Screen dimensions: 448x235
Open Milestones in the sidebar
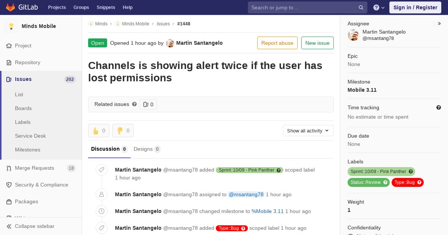click(28, 150)
